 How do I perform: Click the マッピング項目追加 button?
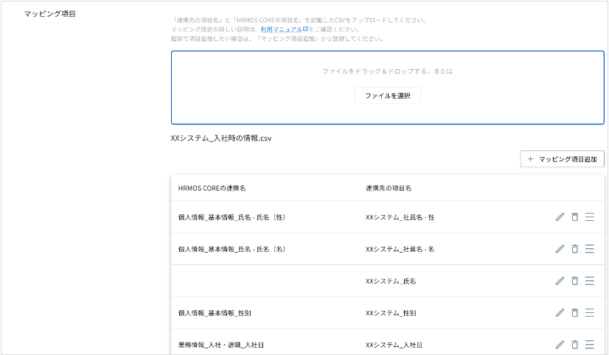562,158
